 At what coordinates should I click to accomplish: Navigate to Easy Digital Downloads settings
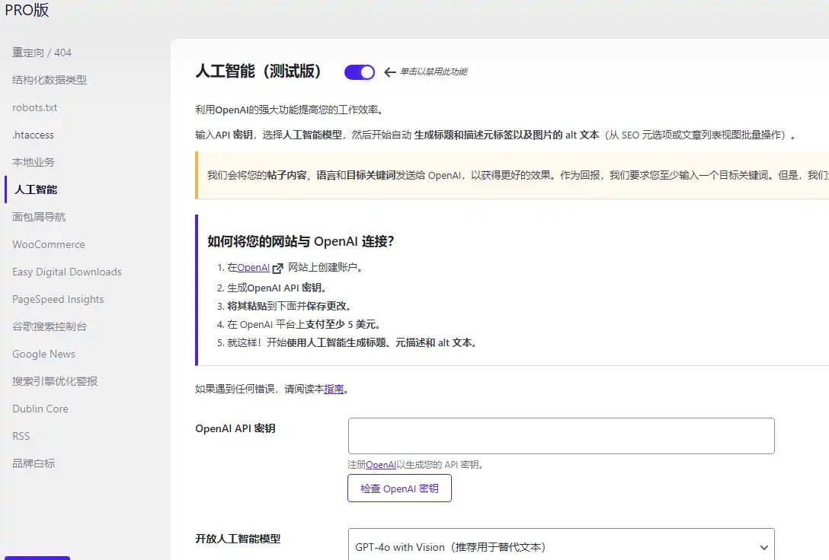click(67, 272)
